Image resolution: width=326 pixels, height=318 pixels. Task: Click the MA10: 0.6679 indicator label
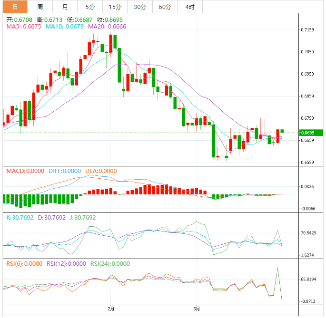(x=64, y=26)
